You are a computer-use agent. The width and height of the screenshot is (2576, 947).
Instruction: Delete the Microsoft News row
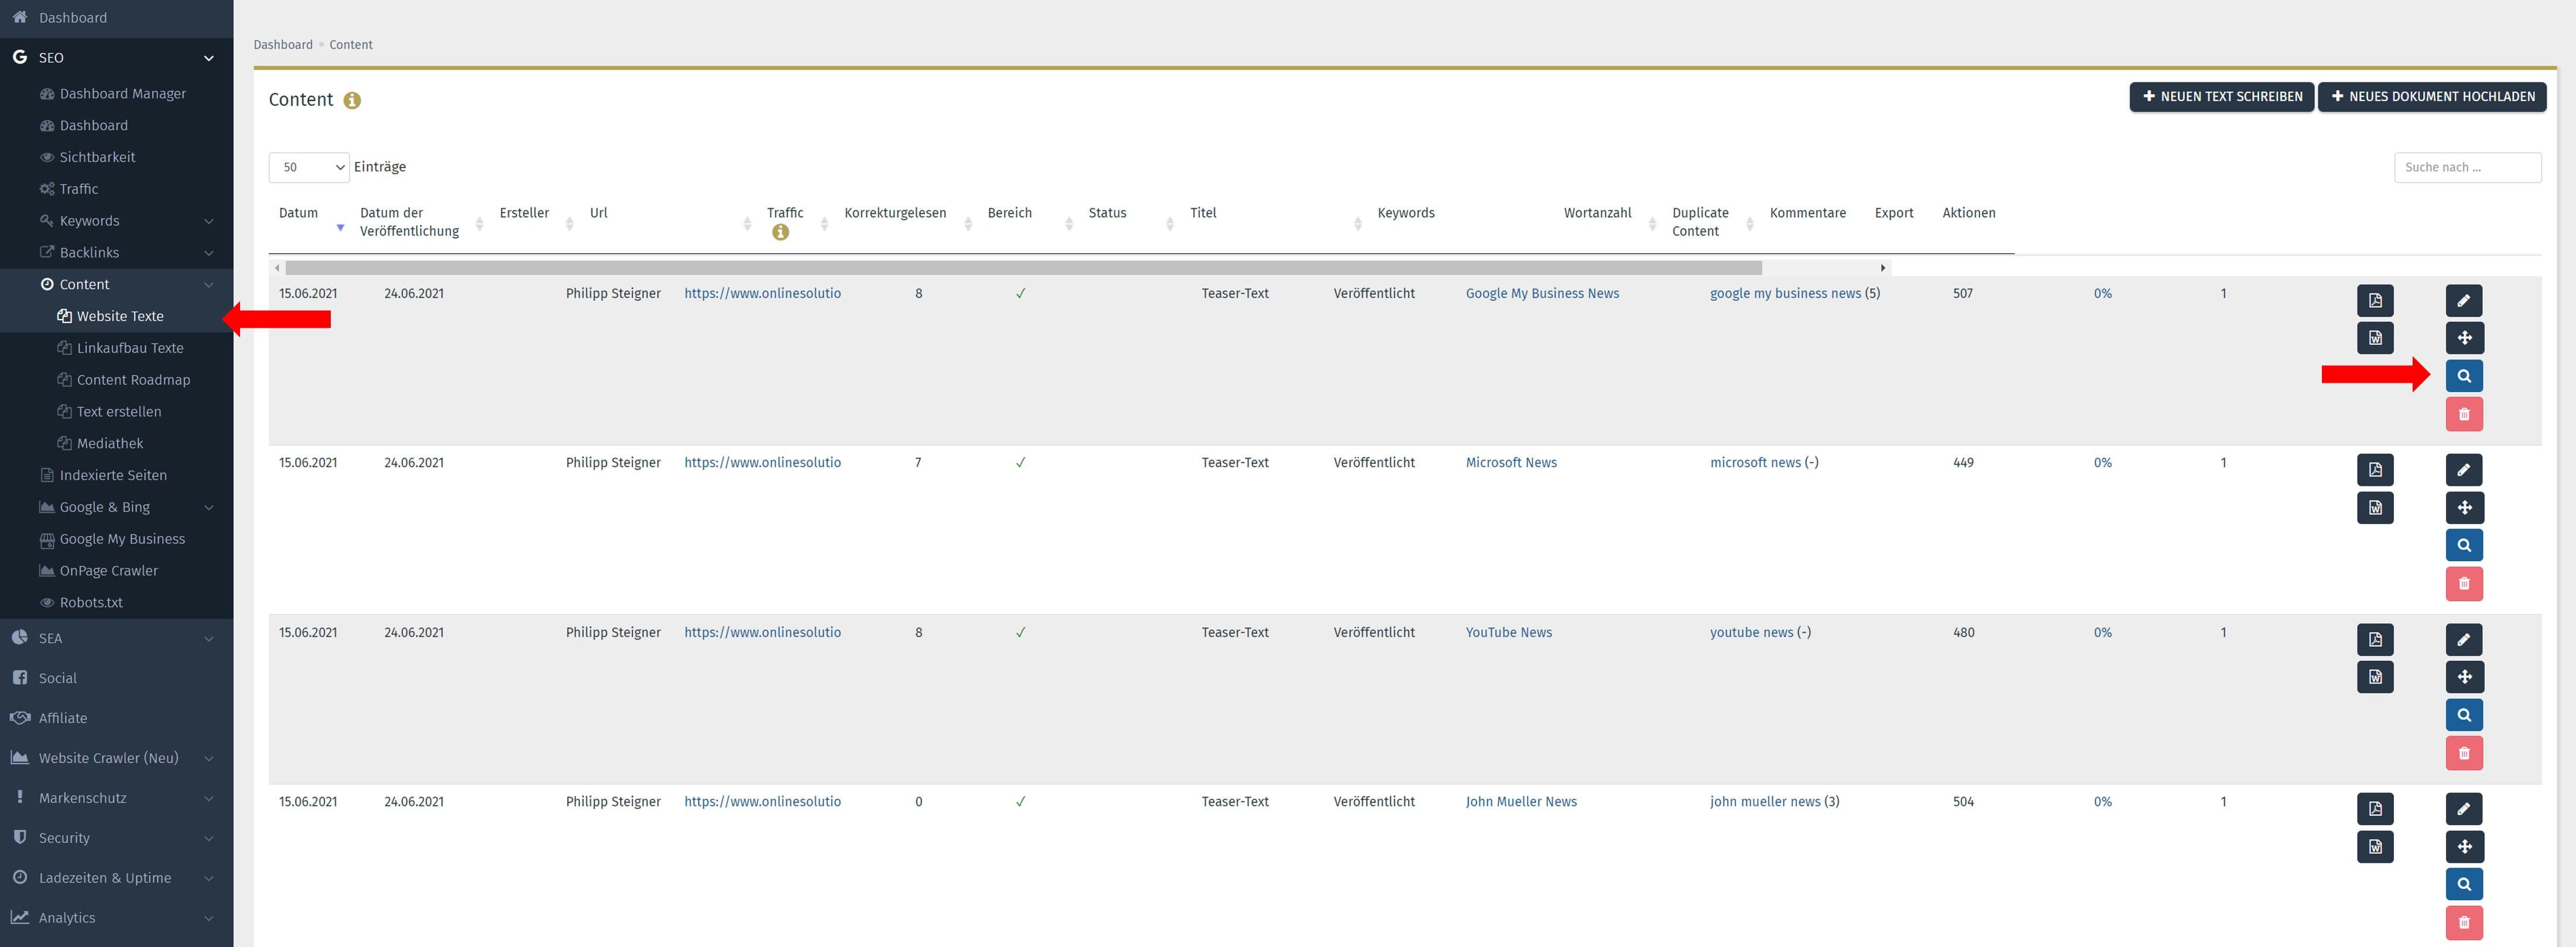2464,583
